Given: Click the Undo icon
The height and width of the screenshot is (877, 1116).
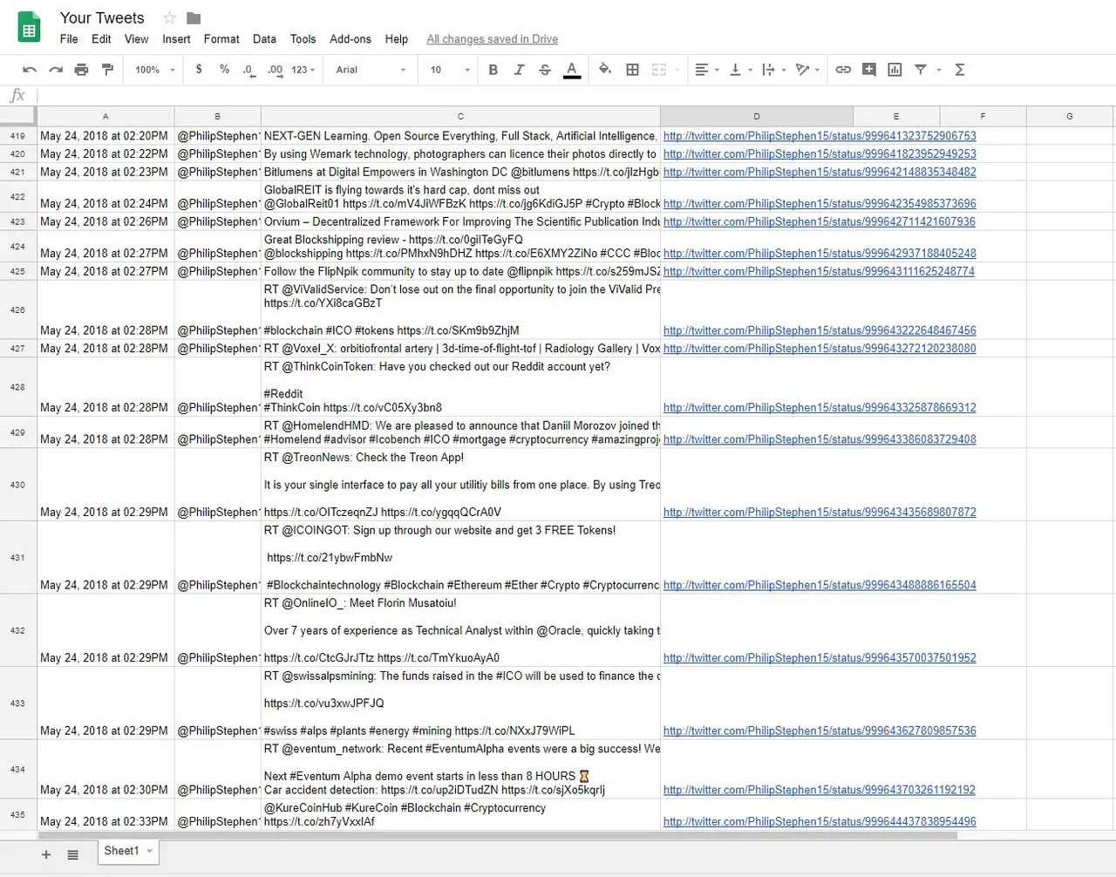Looking at the screenshot, I should coord(30,70).
